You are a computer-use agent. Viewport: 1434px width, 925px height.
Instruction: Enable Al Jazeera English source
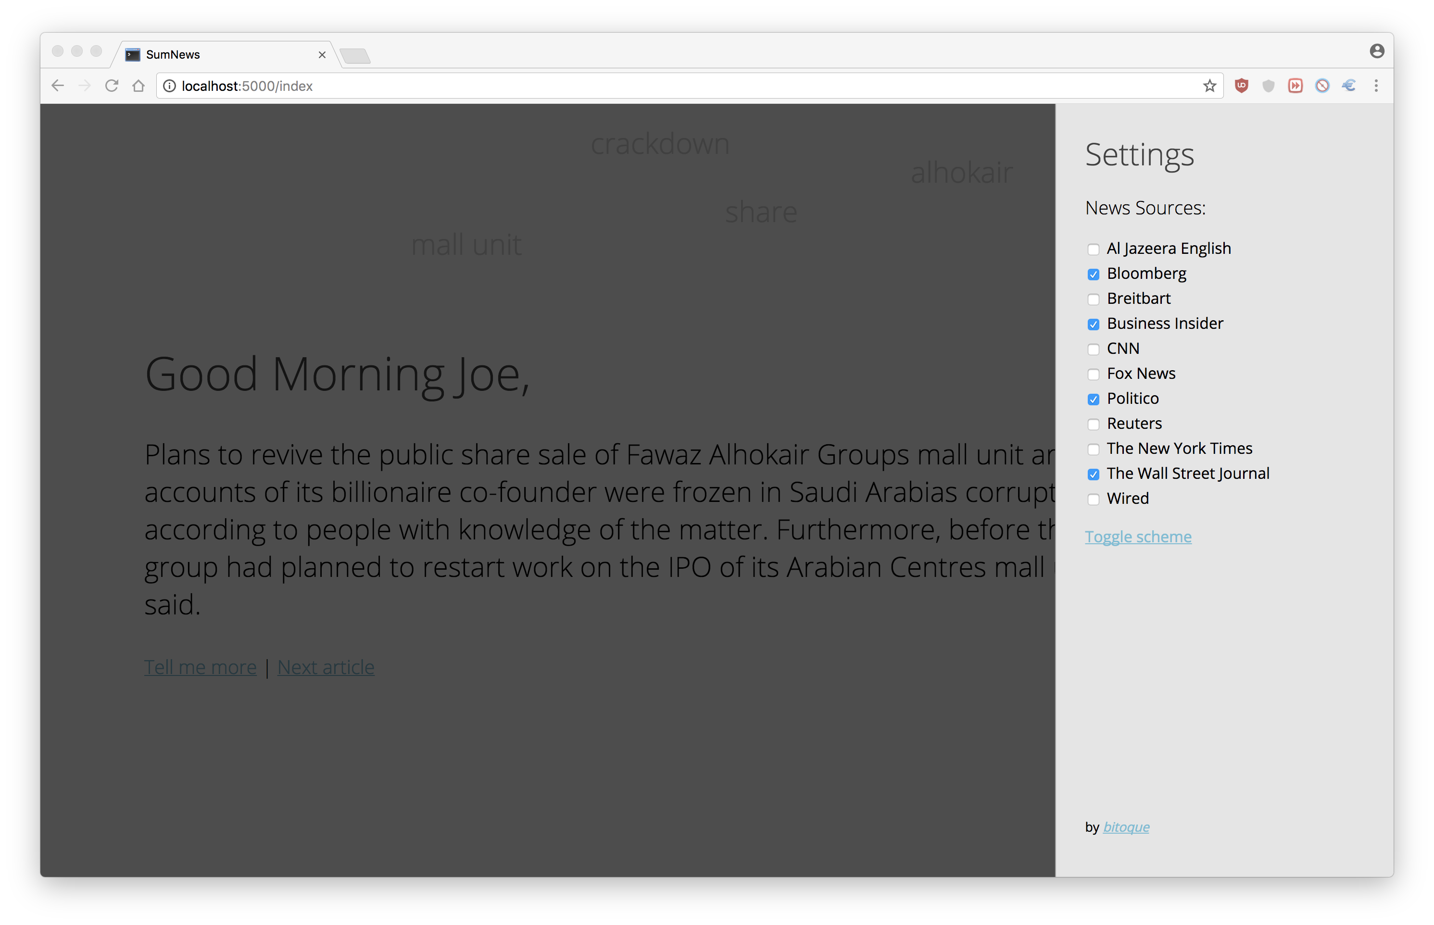[1093, 249]
